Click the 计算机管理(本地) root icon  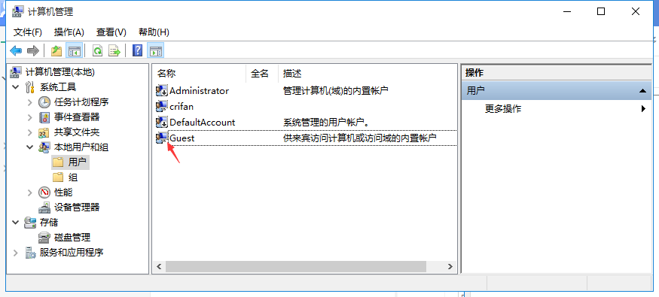[x=16, y=72]
